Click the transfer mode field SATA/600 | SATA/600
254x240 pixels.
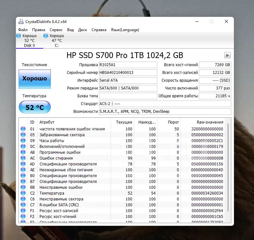[128, 88]
